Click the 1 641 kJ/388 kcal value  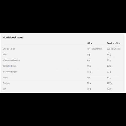pos(94,49)
